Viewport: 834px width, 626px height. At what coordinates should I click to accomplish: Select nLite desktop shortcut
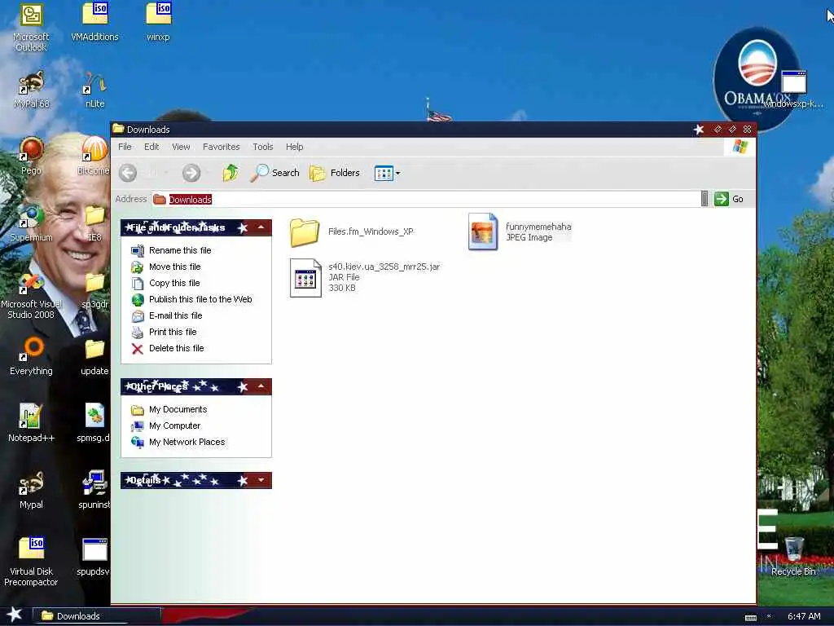pos(94,90)
